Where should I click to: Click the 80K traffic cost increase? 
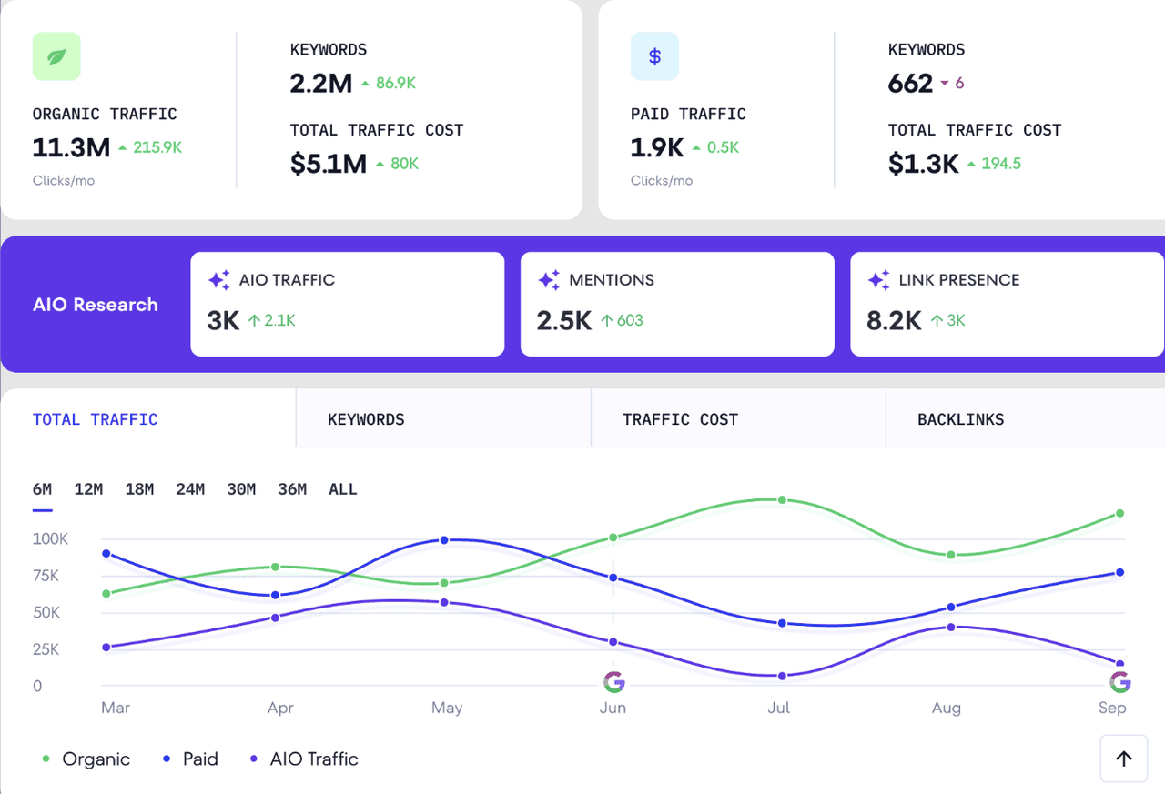[398, 164]
